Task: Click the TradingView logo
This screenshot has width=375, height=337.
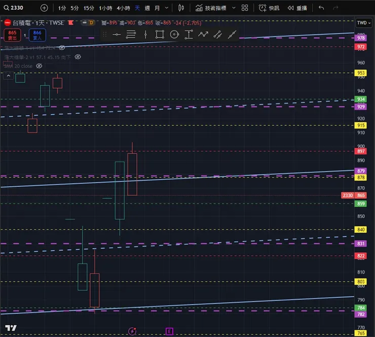Action: [x=11, y=328]
